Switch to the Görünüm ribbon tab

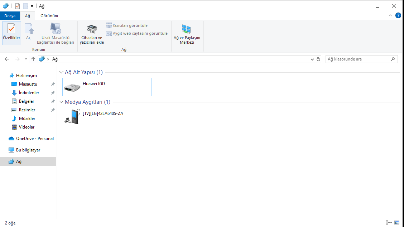tap(49, 16)
